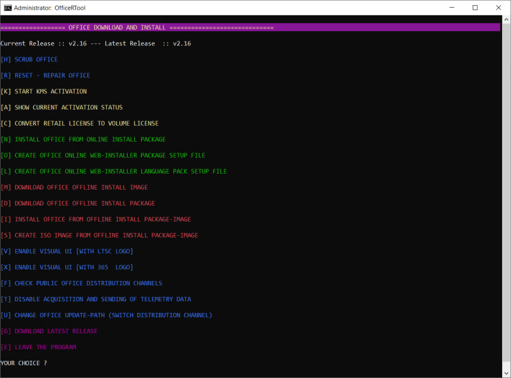Select CHANGE OFFICE UPDATE-PATH option
511x378 pixels.
[x=106, y=315]
